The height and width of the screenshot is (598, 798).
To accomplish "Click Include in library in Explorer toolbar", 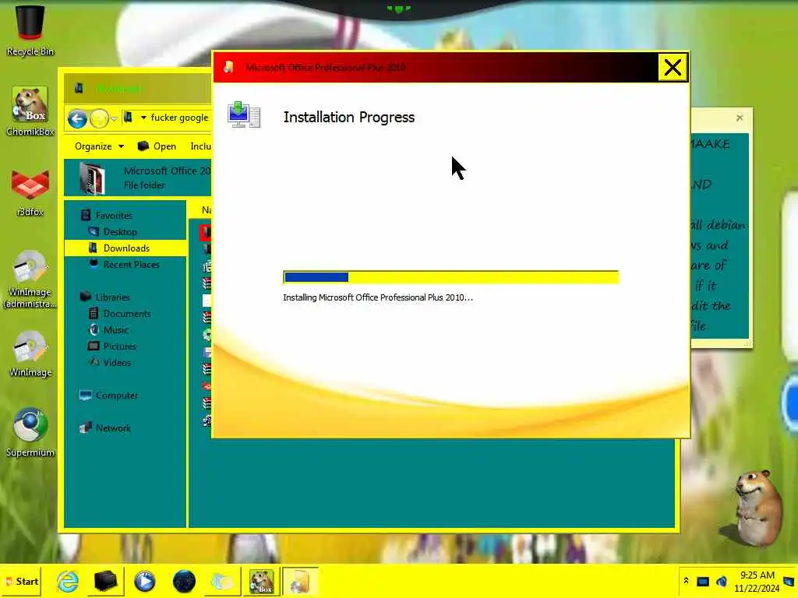I will click(200, 146).
